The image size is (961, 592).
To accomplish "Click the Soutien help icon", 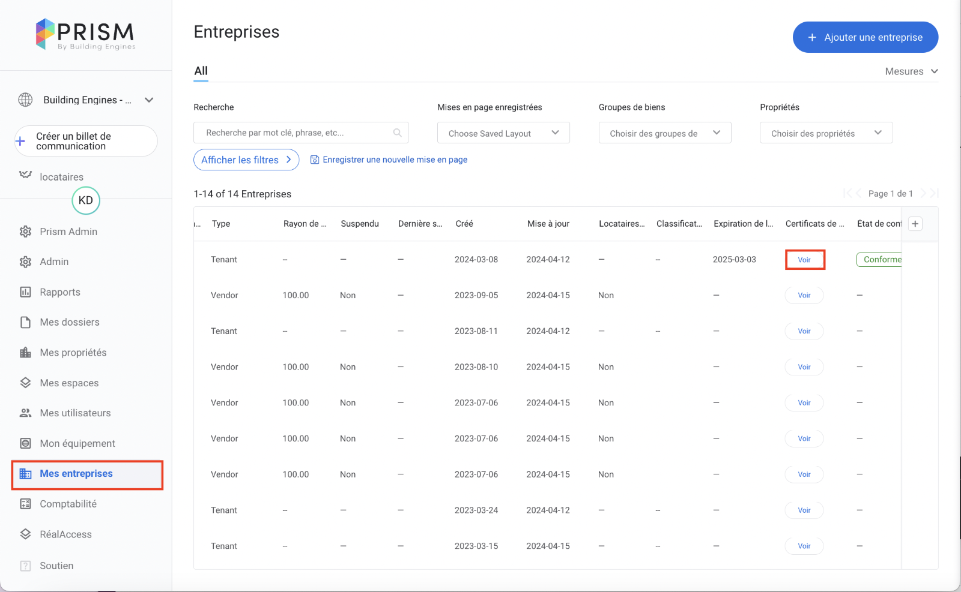I will point(25,566).
